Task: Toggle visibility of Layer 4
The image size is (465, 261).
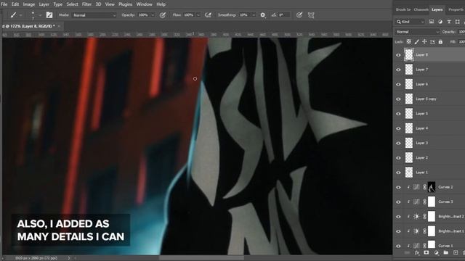Action: tap(398, 128)
